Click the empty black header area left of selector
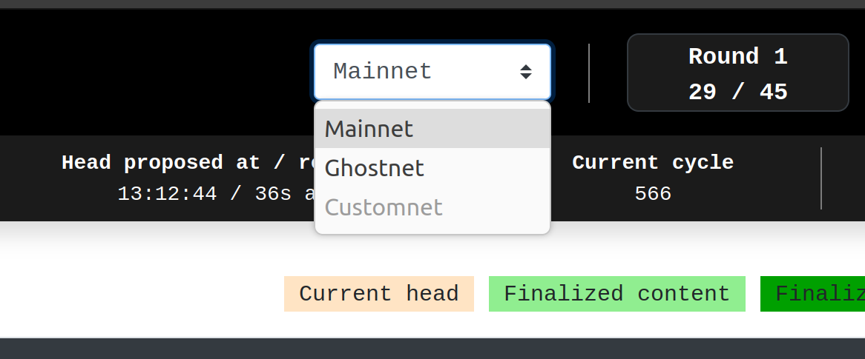 [148, 72]
